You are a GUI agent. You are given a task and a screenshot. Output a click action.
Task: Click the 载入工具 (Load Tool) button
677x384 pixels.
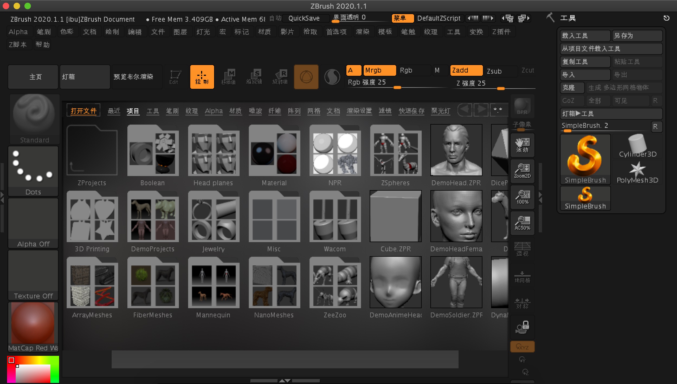click(x=585, y=35)
